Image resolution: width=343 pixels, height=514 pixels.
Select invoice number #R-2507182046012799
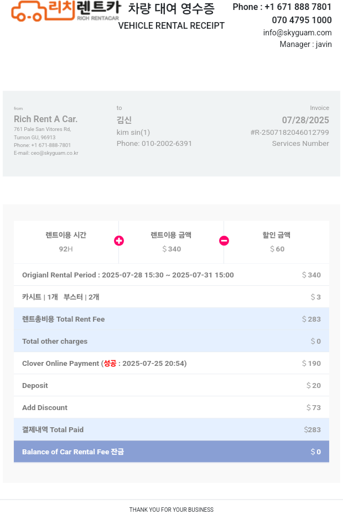pyautogui.click(x=289, y=133)
